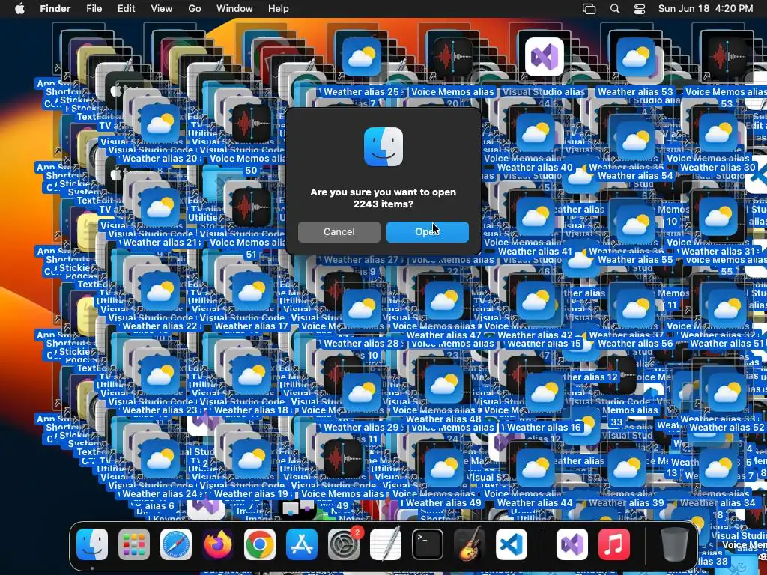Select the Weather alias 48 icon
This screenshot has height=575, width=767.
tap(444, 385)
